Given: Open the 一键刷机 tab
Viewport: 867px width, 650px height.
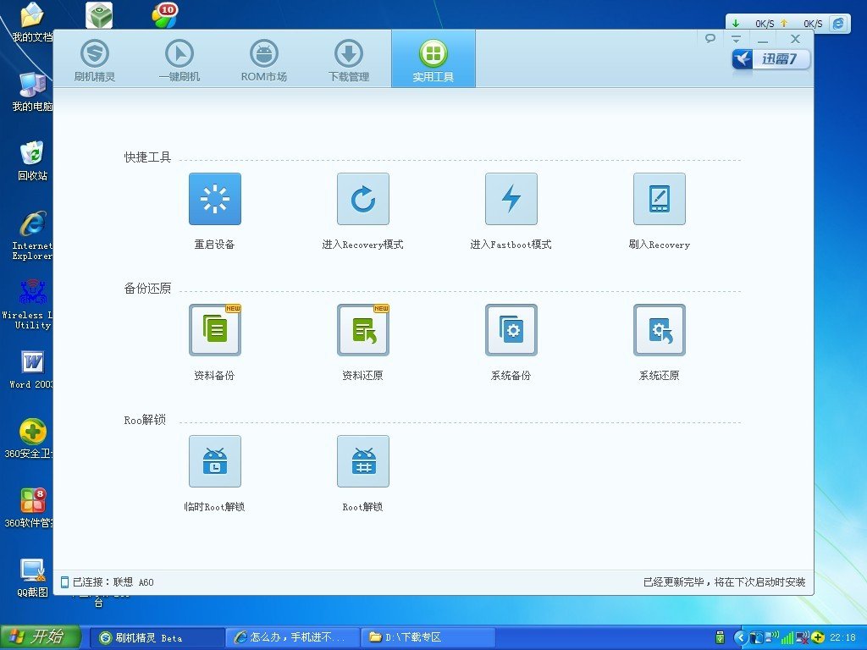Looking at the screenshot, I should pyautogui.click(x=179, y=59).
